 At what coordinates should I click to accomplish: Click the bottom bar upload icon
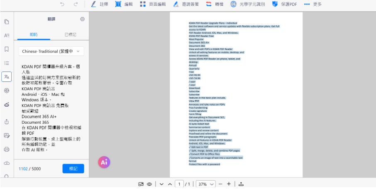point(241,184)
